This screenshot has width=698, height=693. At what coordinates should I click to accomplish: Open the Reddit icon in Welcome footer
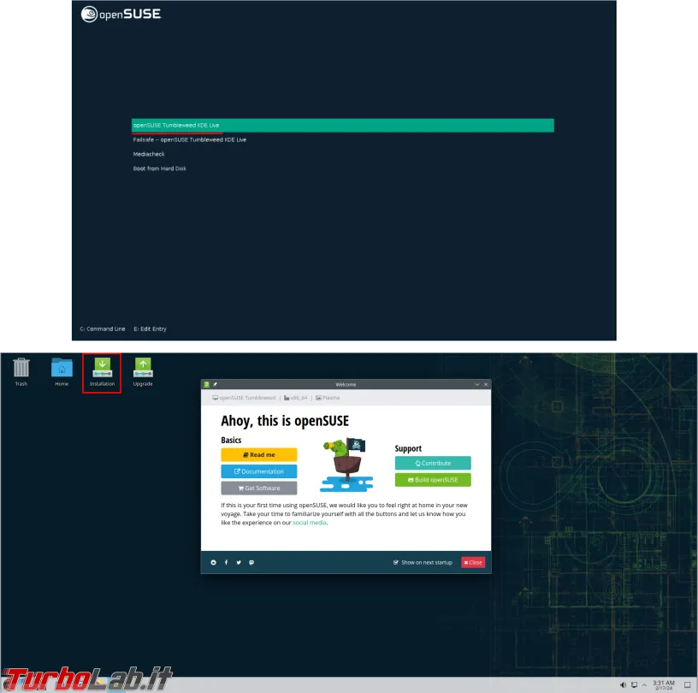point(214,562)
